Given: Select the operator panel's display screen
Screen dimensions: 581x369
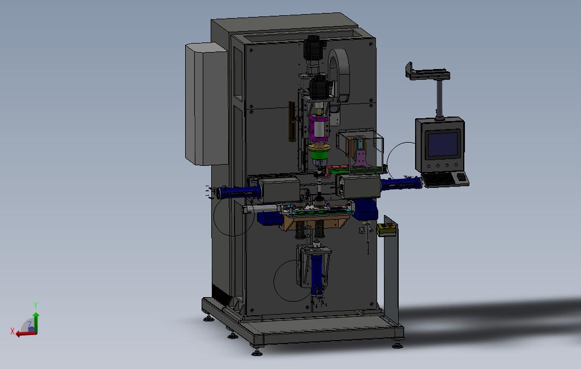Looking at the screenshot, I should (x=443, y=145).
